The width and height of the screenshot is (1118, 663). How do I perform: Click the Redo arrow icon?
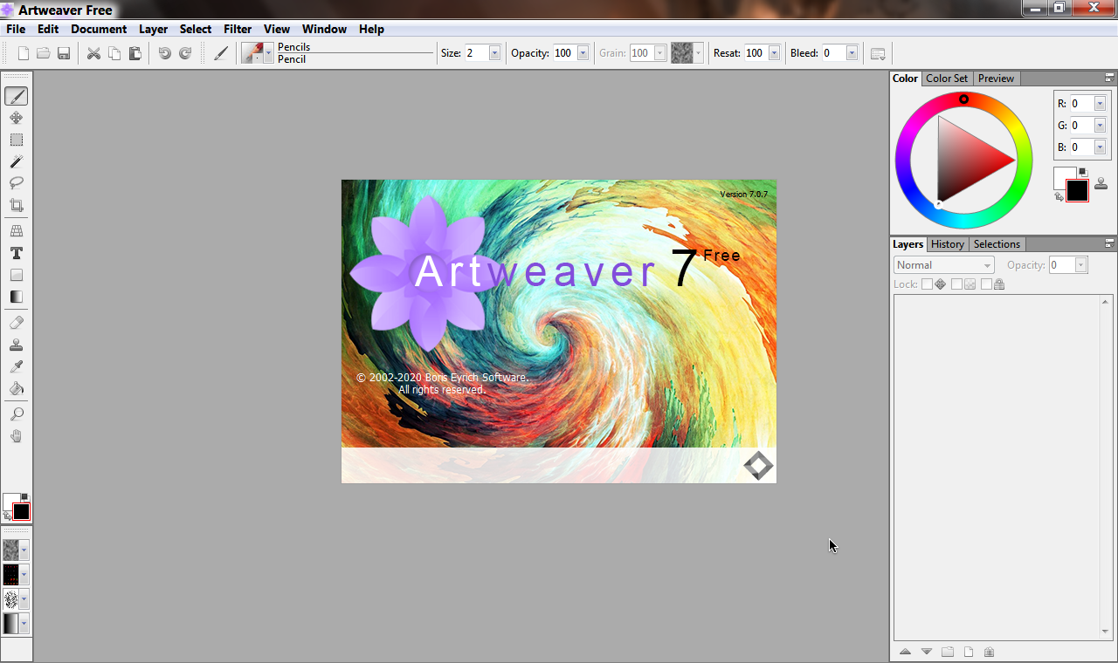pos(185,53)
